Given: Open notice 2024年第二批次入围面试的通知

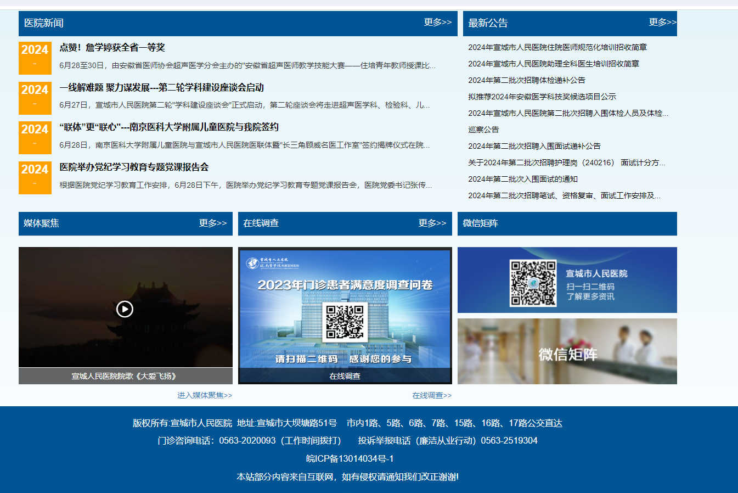Looking at the screenshot, I should pyautogui.click(x=523, y=180).
